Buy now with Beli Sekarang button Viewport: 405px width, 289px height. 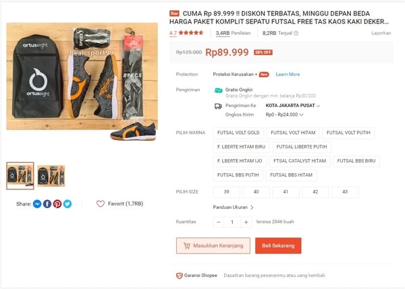[x=278, y=246]
